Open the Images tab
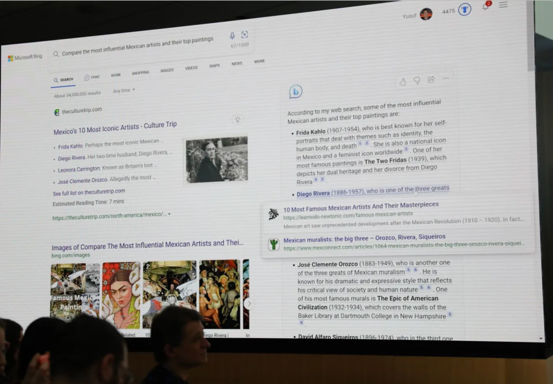 coord(167,71)
